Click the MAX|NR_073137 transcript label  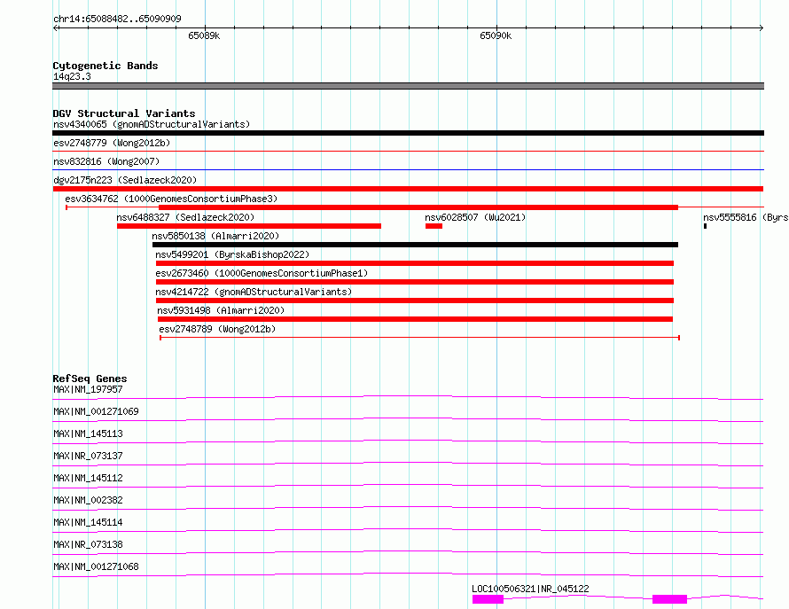point(88,456)
